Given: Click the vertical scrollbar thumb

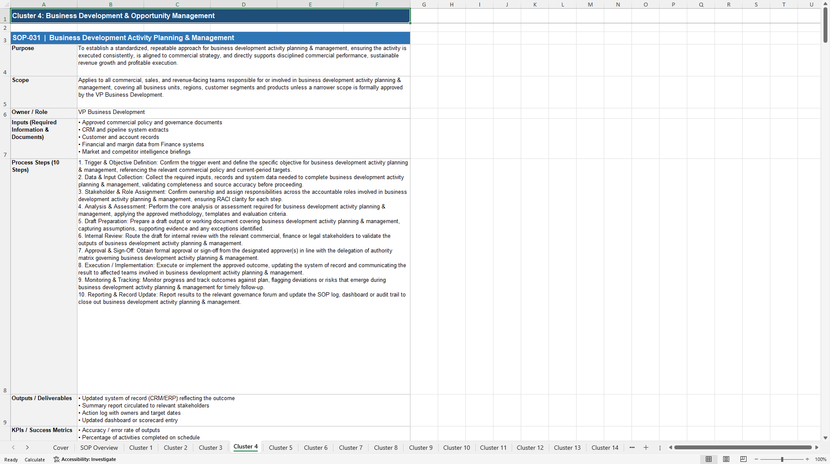Looking at the screenshot, I should pos(825,25).
